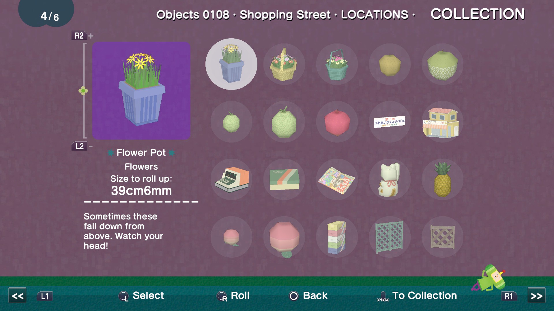This screenshot has width=554, height=311.
Task: Go to next page with >> arrow
Action: pos(536,296)
